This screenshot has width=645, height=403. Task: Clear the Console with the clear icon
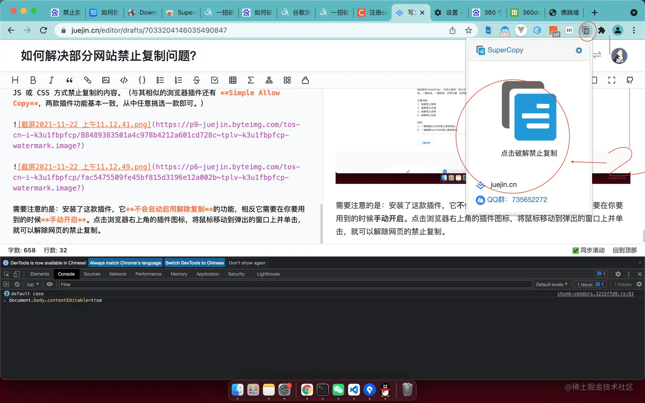(x=17, y=284)
